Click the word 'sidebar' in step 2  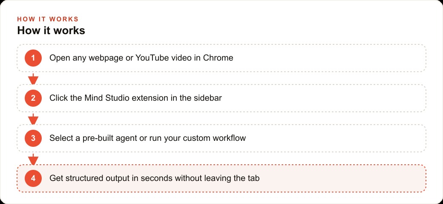point(208,98)
